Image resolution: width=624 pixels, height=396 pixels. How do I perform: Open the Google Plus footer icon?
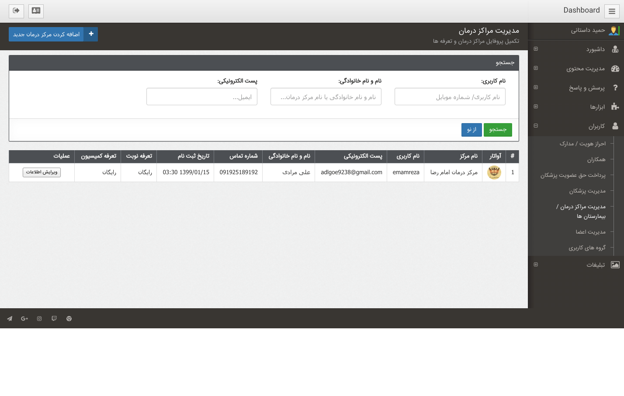tap(24, 319)
